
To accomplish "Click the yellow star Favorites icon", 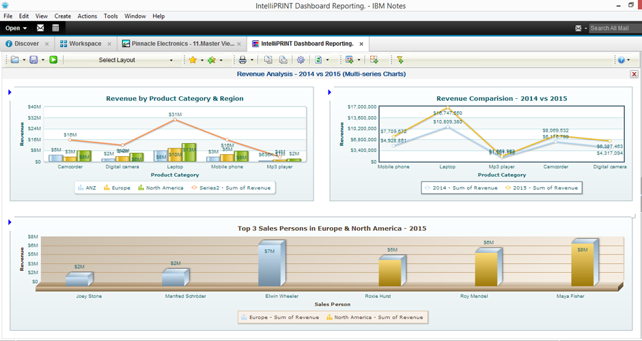I will click(x=193, y=60).
